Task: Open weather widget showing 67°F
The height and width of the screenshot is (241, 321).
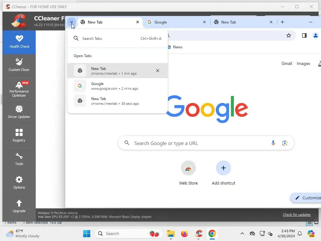Action: (23, 233)
